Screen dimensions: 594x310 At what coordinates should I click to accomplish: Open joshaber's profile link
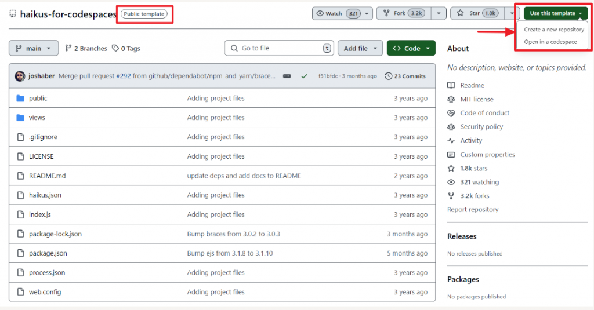[41, 76]
